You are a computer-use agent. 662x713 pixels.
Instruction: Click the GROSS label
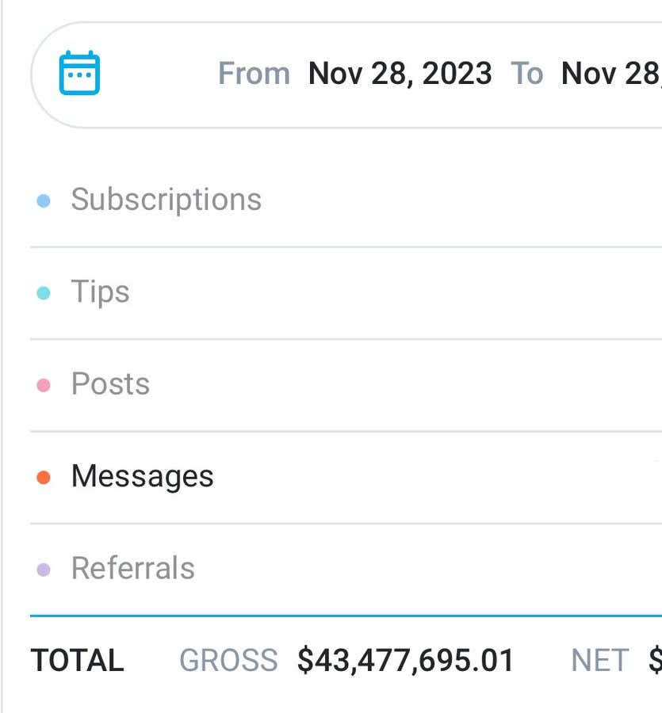[x=229, y=658]
